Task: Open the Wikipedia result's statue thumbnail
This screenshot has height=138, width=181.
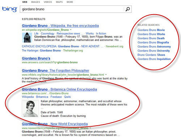Action: (x=27, y=37)
